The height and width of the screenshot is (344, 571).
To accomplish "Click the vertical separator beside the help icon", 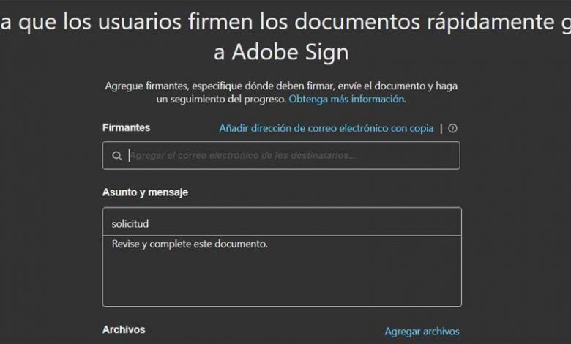I will [441, 128].
